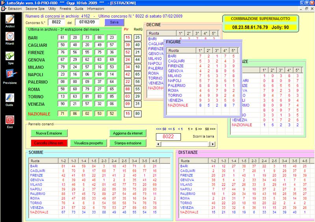Go back one draw with < 1
This screenshot has height=222, width=315.
180,129
